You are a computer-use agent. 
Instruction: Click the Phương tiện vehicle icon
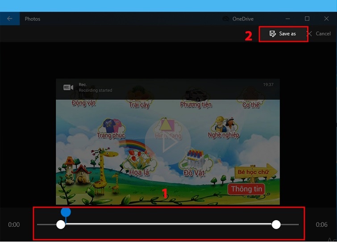coord(196,98)
